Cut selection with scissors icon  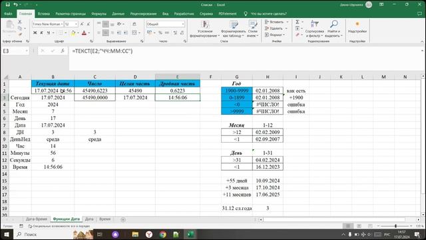tap(20, 22)
